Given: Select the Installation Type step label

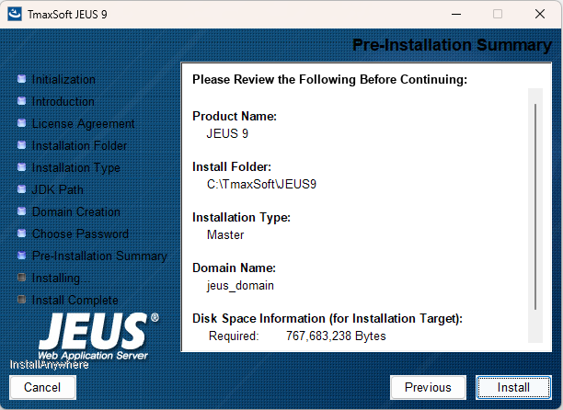Looking at the screenshot, I should [75, 167].
